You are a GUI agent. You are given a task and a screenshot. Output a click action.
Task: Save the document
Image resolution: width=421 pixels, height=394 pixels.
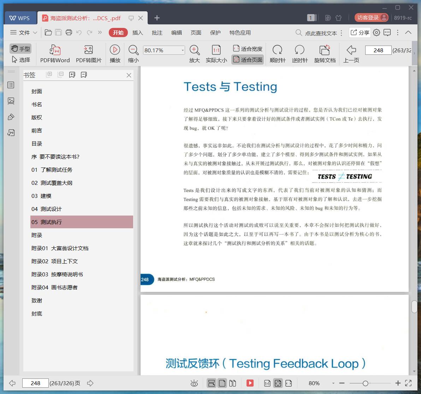[58, 33]
